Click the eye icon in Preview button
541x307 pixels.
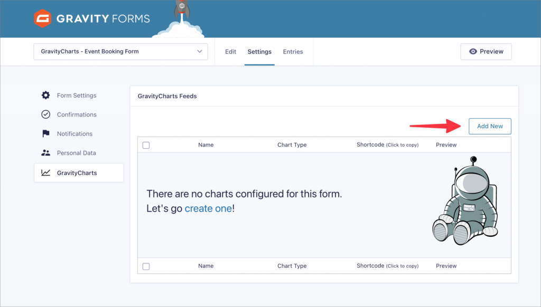pos(473,51)
